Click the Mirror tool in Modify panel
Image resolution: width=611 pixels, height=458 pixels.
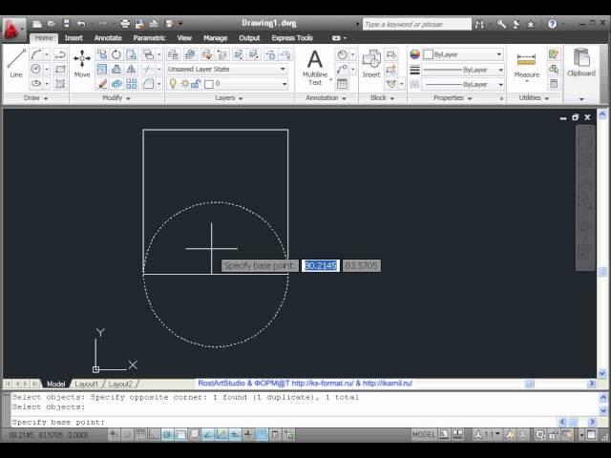click(132, 70)
